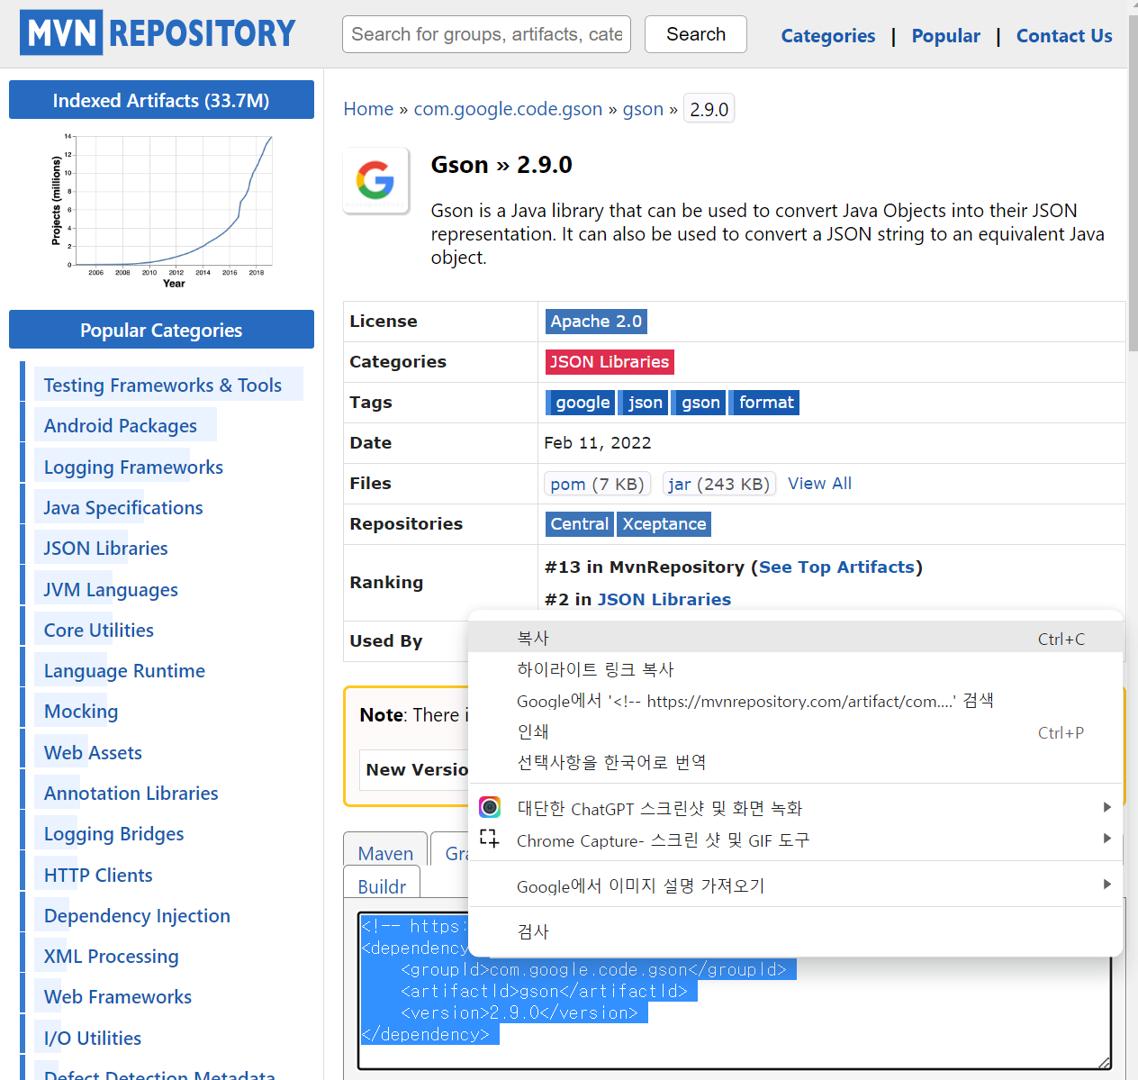Click the format tag
This screenshot has width=1138, height=1080.
(x=765, y=403)
